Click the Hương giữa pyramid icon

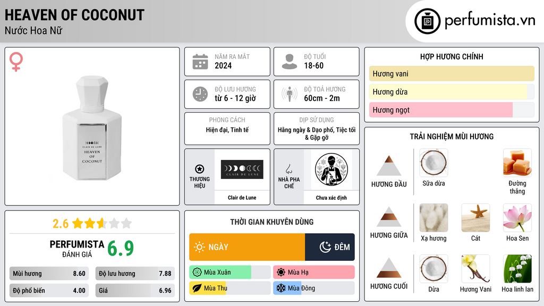click(389, 217)
